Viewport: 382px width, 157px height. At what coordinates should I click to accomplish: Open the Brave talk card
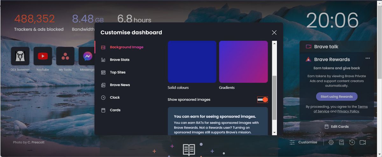(x=337, y=46)
